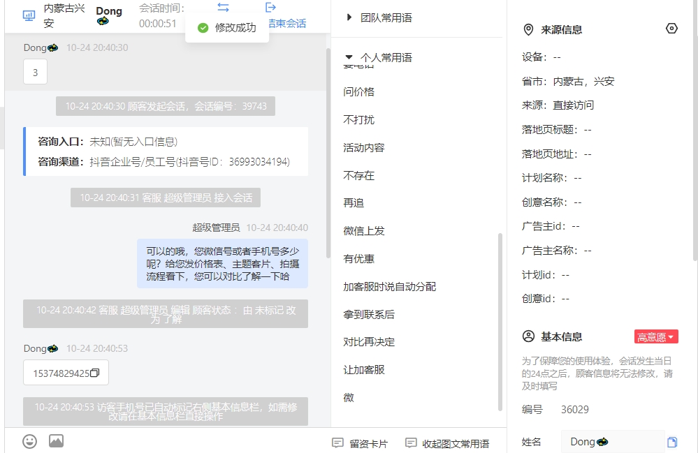This screenshot has width=698, height=453.
Task: Select the 拿到联系后 quick phrase
Action: [x=369, y=315]
